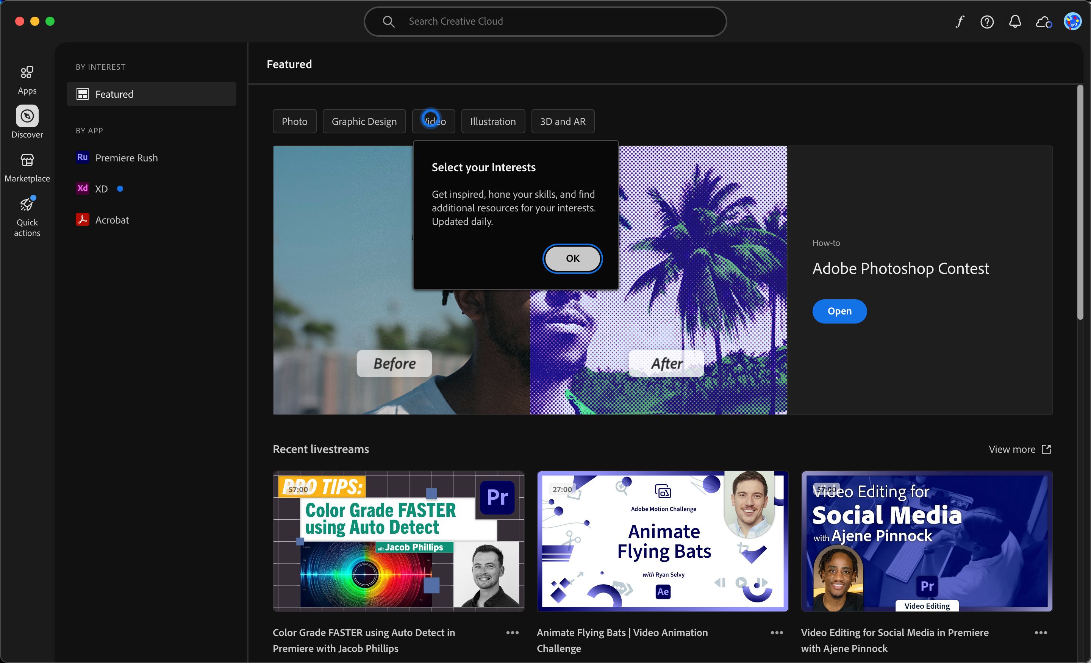This screenshot has height=663, width=1091.
Task: Open the Help question mark icon
Action: click(987, 22)
